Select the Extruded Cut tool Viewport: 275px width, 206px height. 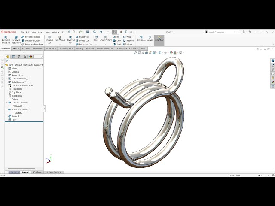[49, 40]
